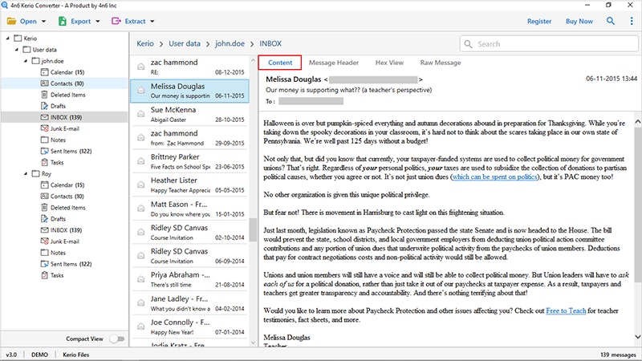Click the Notes folder icon under john.doe
The height and width of the screenshot is (361, 642).
45,140
